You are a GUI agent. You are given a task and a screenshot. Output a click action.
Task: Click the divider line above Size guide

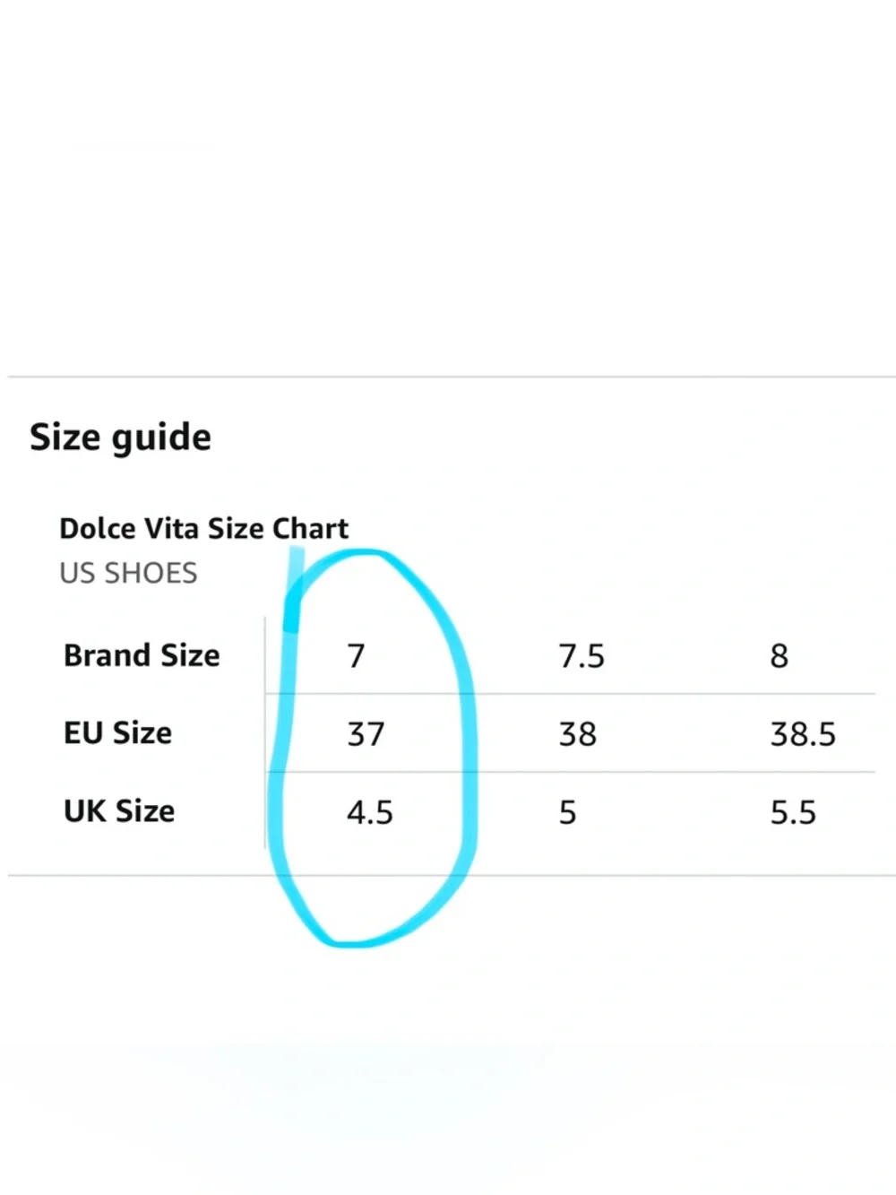[x=452, y=377]
